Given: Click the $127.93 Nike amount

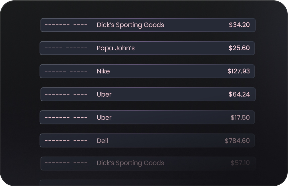Looking at the screenshot, I should click(238, 71).
